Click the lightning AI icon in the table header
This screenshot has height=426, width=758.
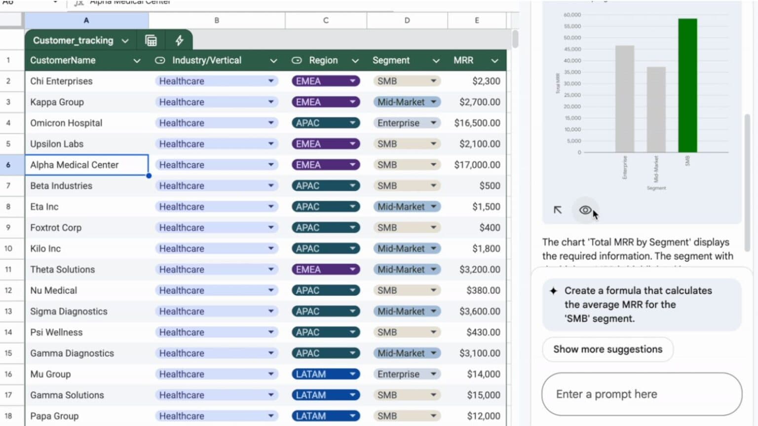(179, 40)
